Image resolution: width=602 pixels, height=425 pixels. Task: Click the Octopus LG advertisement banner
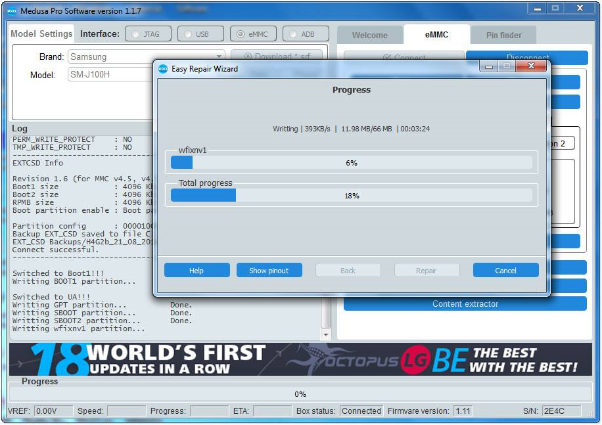click(x=300, y=359)
